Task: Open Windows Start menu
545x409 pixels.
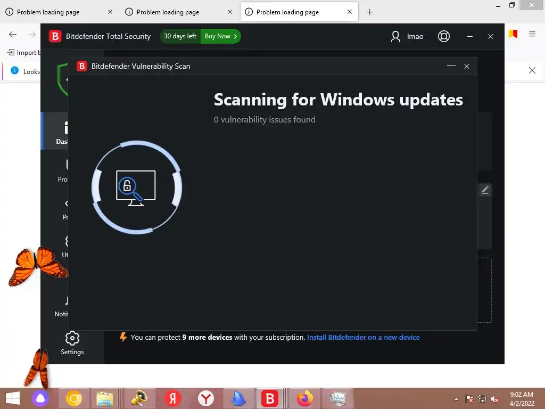Action: (x=13, y=398)
